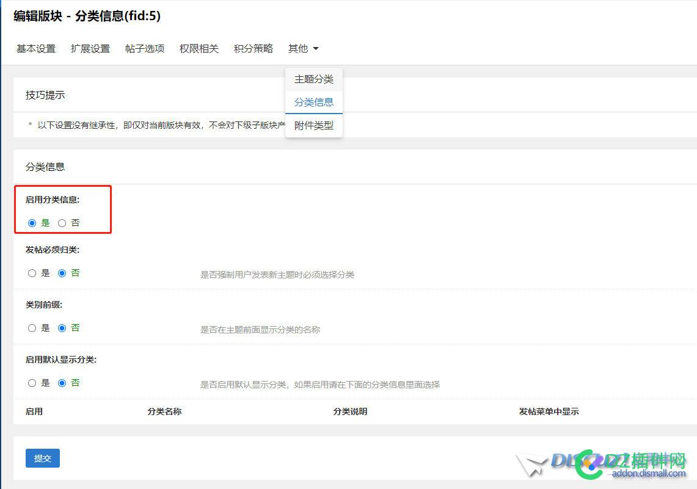The width and height of the screenshot is (697, 489).
Task: Keep 启用默认显示分类 off by clicking 否
Action: (62, 383)
